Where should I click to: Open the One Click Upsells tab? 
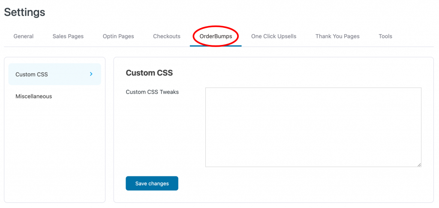[274, 36]
